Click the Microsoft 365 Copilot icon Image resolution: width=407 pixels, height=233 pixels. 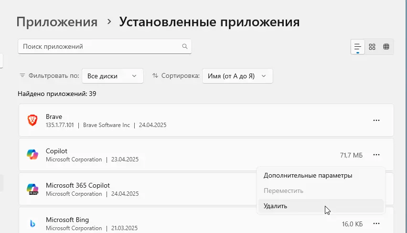pos(32,189)
